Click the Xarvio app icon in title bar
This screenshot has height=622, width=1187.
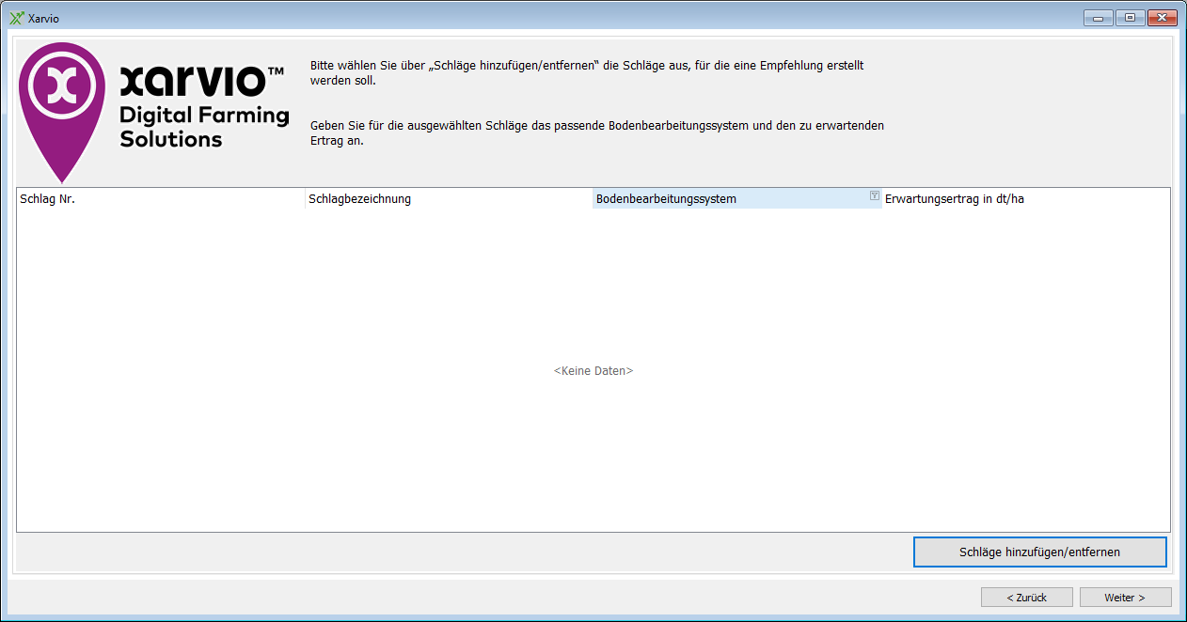16,18
